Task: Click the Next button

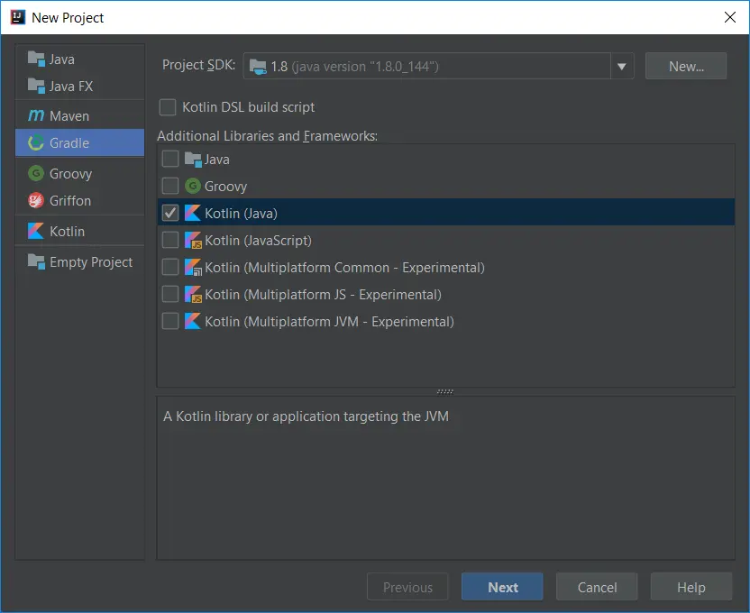Action: (502, 586)
